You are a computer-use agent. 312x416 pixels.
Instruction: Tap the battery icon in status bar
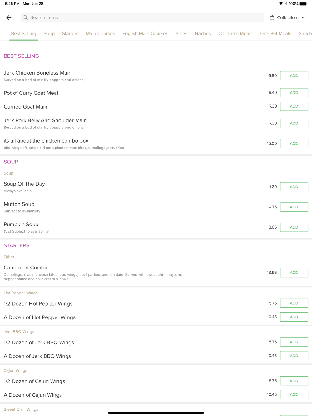303,4
